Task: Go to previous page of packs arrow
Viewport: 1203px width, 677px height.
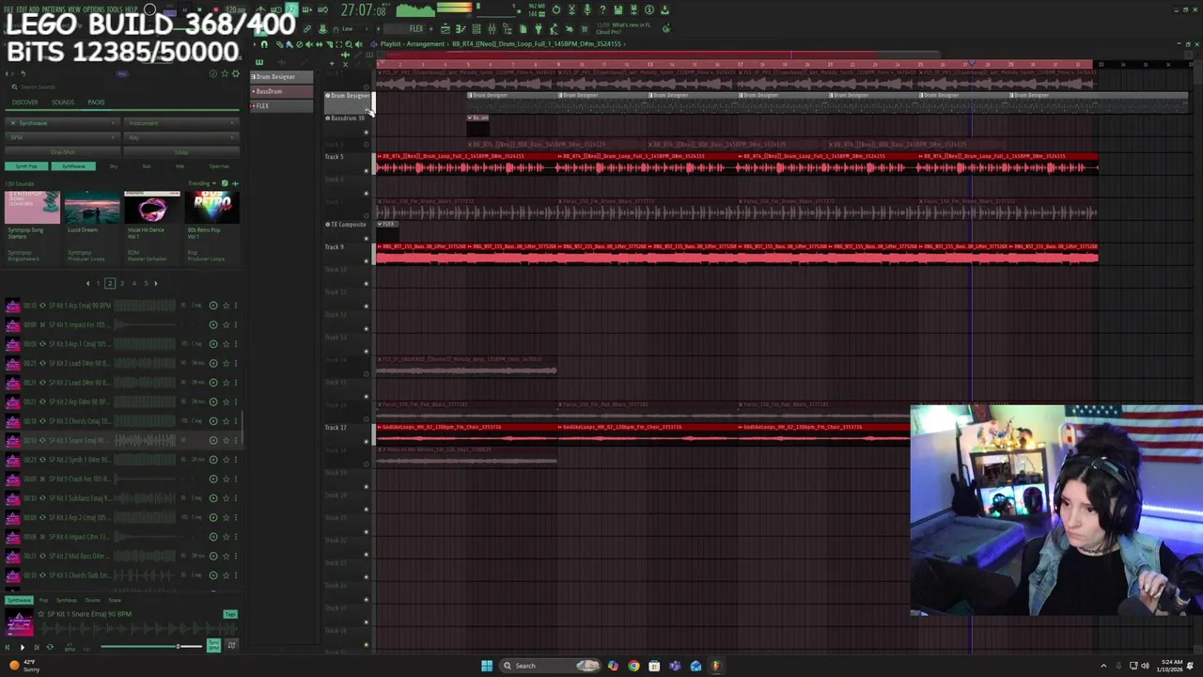Action: (x=88, y=283)
